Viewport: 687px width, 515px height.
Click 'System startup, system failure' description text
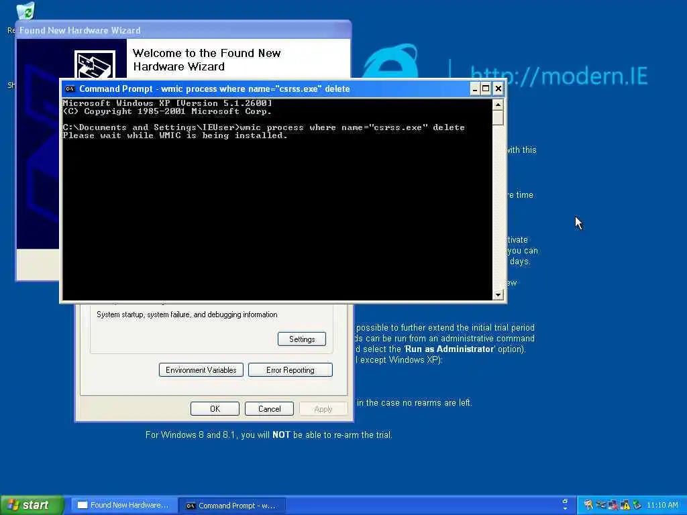pos(187,314)
